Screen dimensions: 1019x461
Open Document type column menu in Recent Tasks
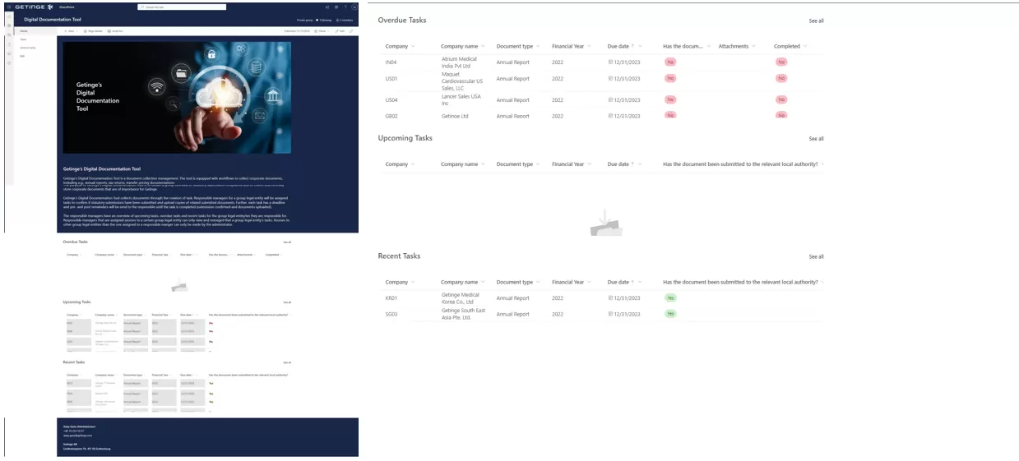pos(540,282)
